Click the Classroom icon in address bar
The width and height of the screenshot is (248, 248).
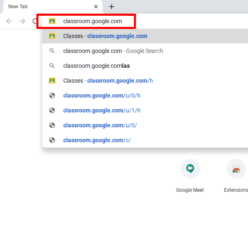point(52,21)
